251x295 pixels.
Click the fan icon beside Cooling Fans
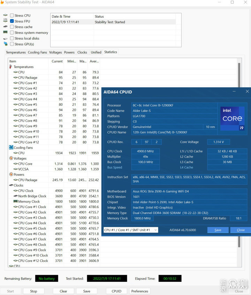click(x=11, y=147)
